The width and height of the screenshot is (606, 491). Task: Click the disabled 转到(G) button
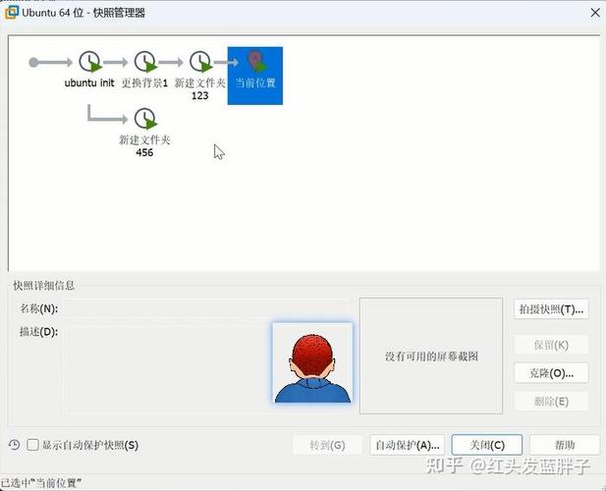click(327, 445)
